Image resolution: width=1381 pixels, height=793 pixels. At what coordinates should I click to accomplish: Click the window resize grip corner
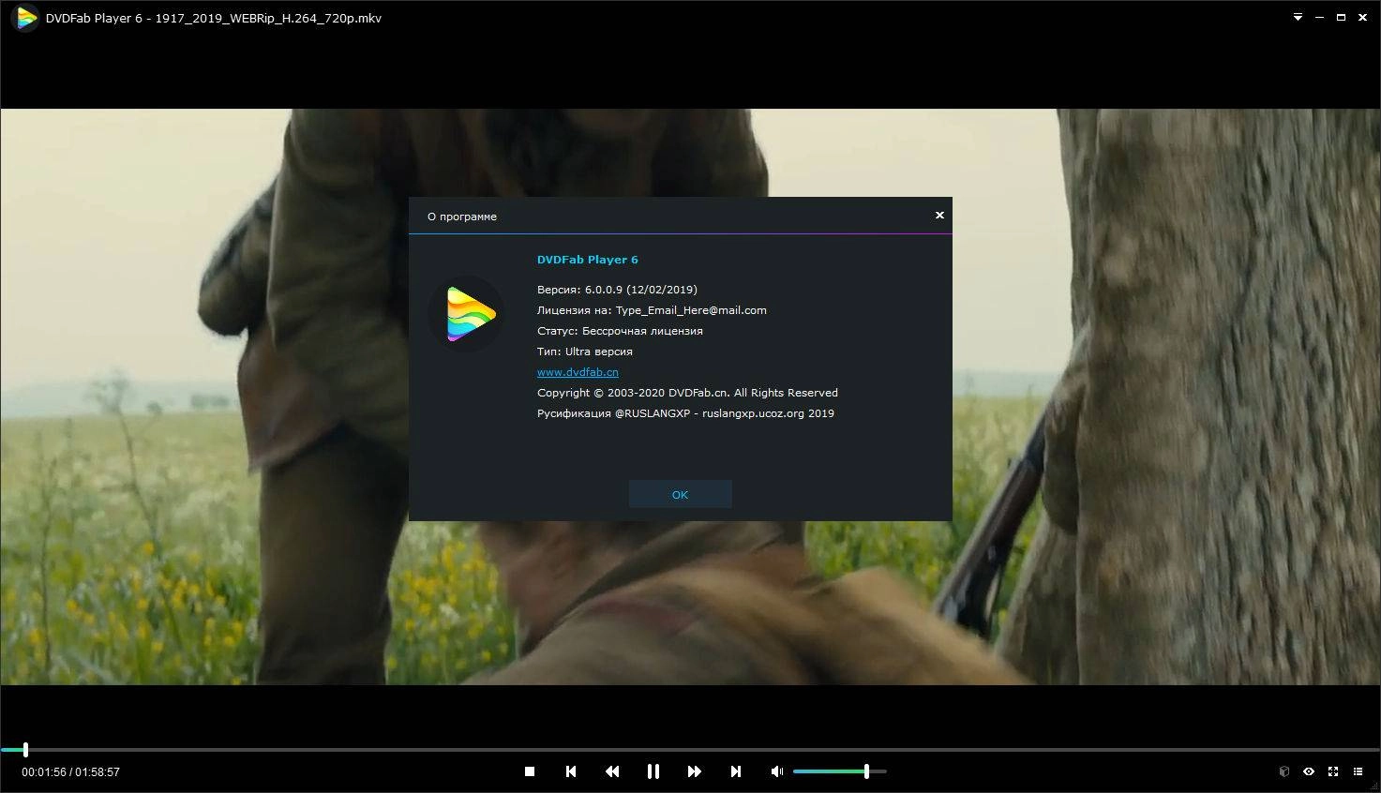(1375, 787)
